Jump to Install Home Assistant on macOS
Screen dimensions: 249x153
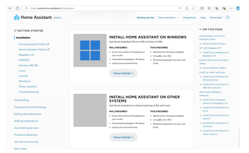215,117
